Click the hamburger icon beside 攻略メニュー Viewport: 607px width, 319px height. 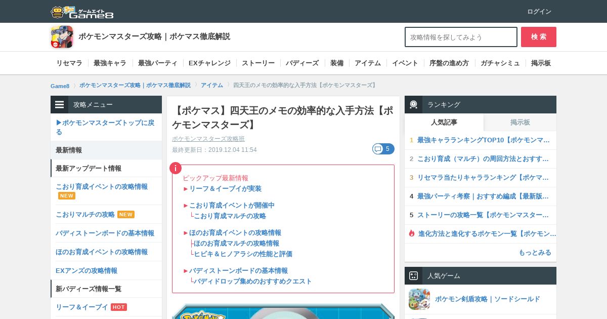[60, 105]
